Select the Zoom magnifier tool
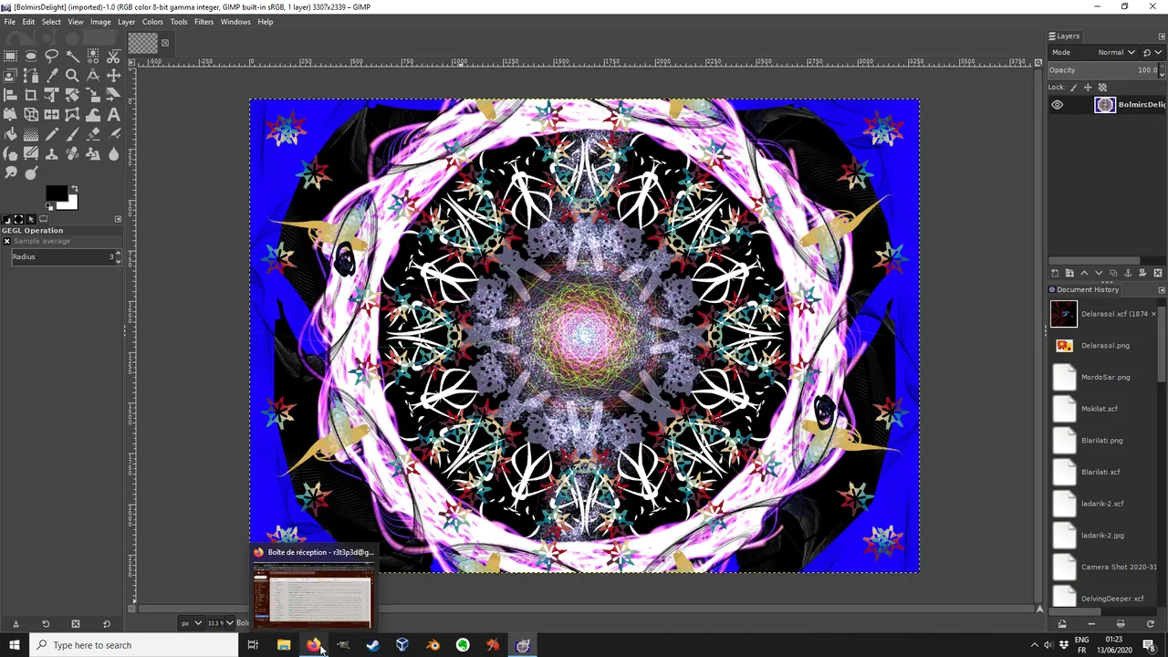This screenshot has width=1168, height=657. pyautogui.click(x=72, y=75)
